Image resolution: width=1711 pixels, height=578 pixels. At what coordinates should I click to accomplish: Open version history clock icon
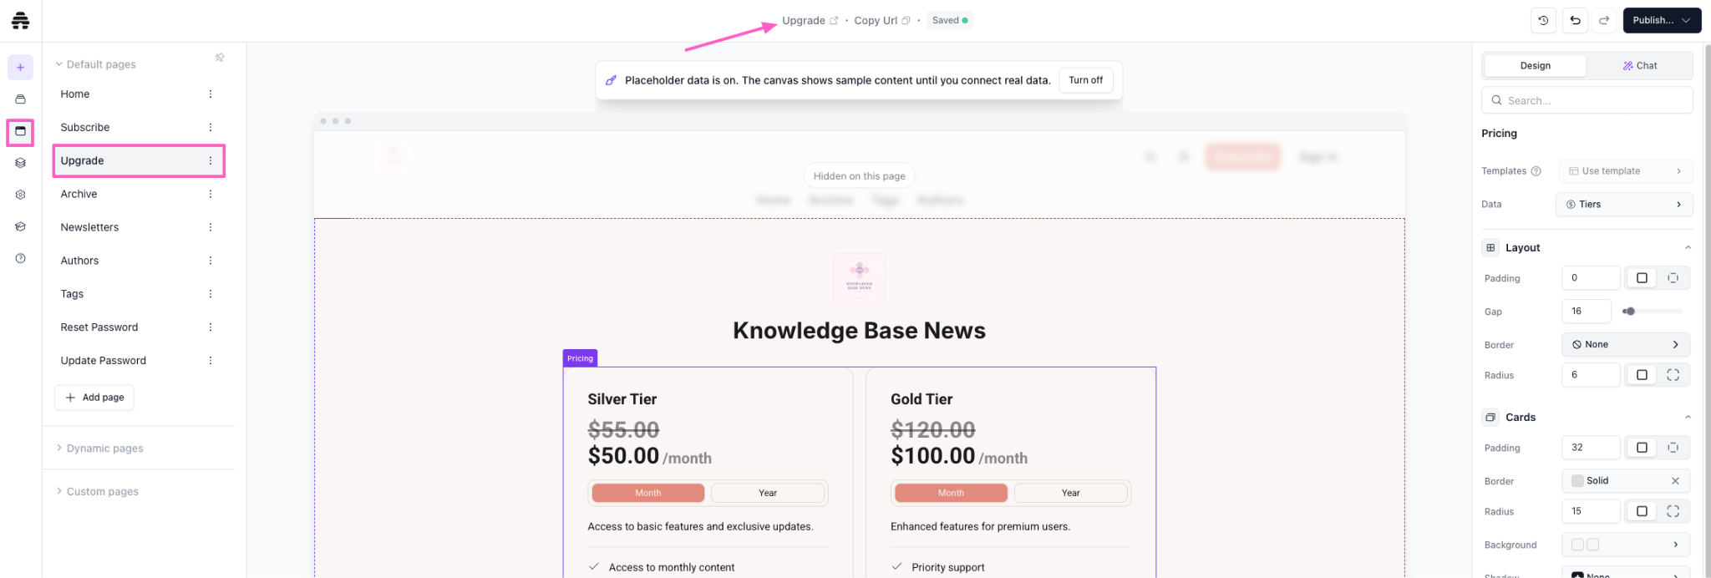[1543, 20]
